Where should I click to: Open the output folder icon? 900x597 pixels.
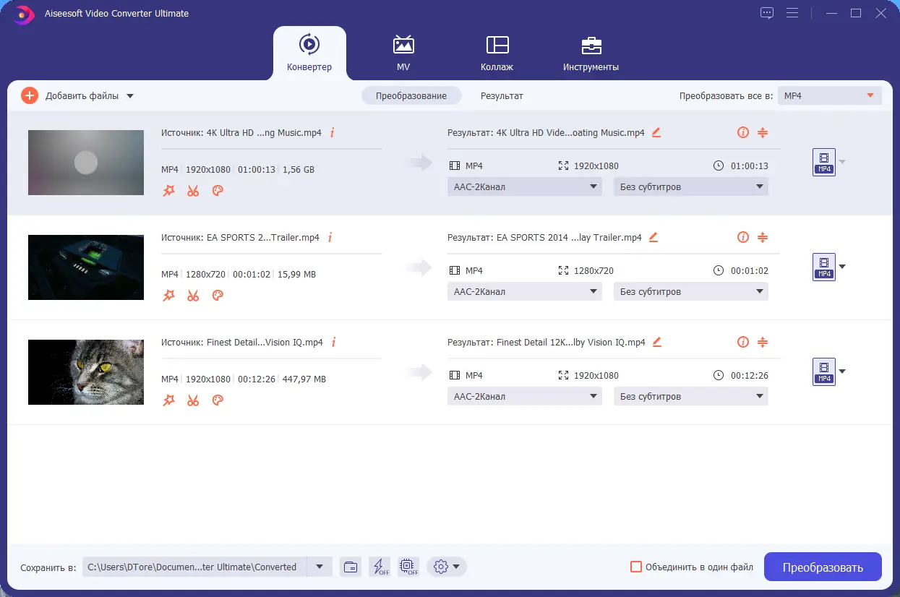(x=350, y=567)
